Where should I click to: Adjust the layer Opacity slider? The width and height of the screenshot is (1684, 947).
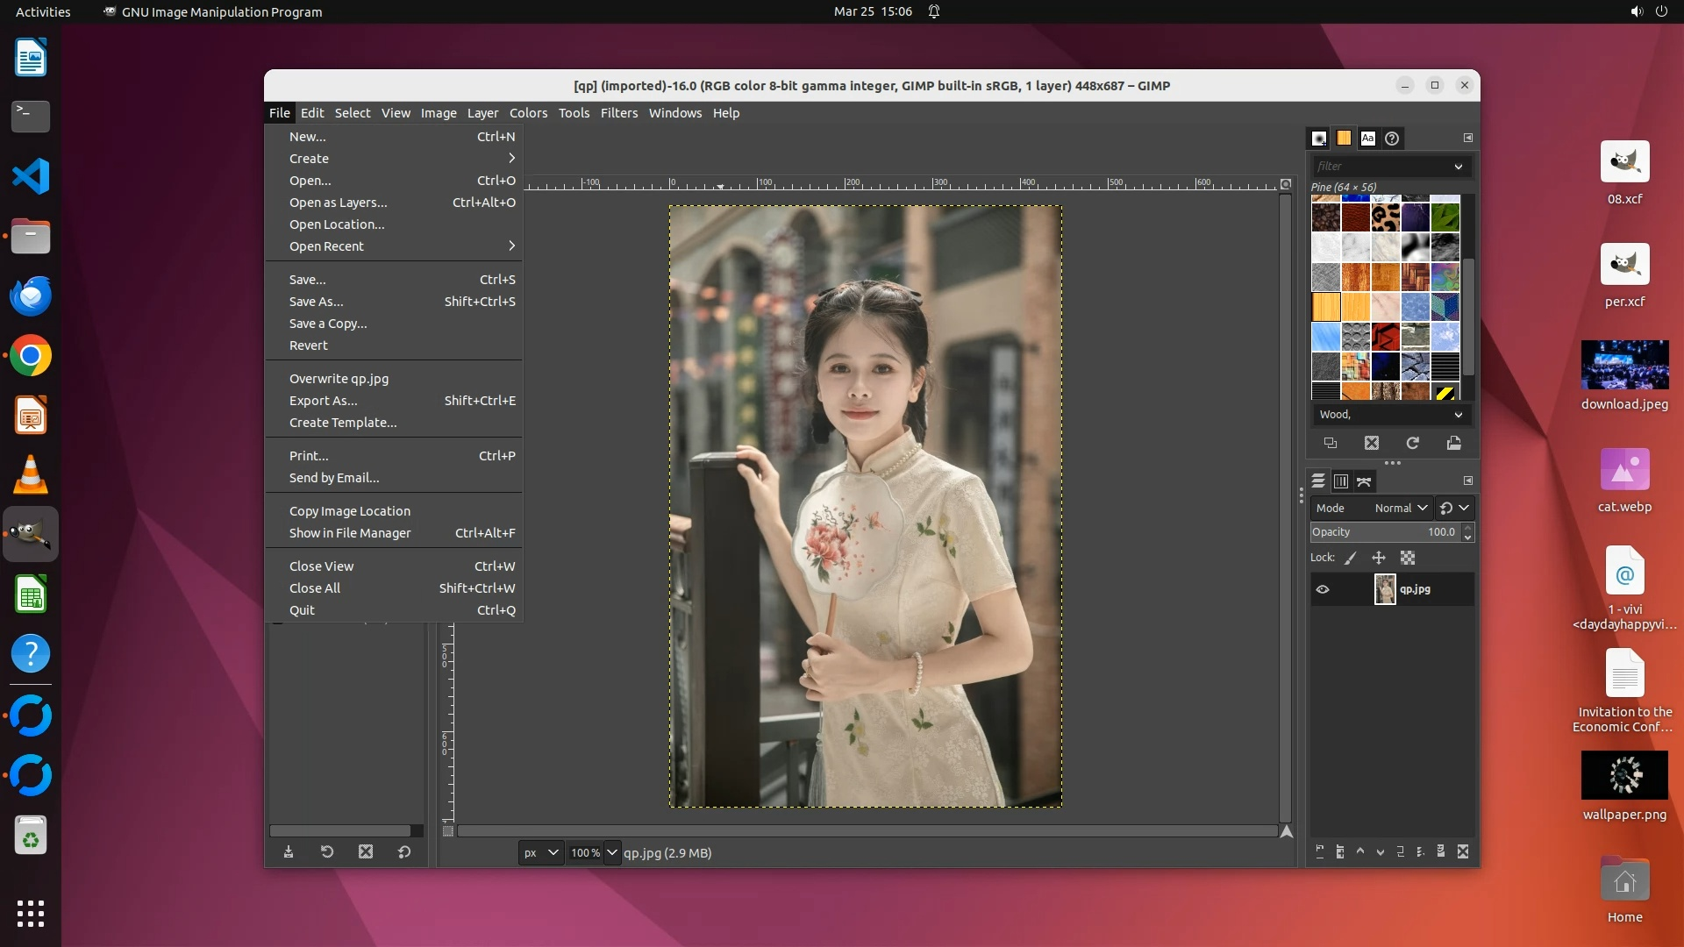(1383, 532)
